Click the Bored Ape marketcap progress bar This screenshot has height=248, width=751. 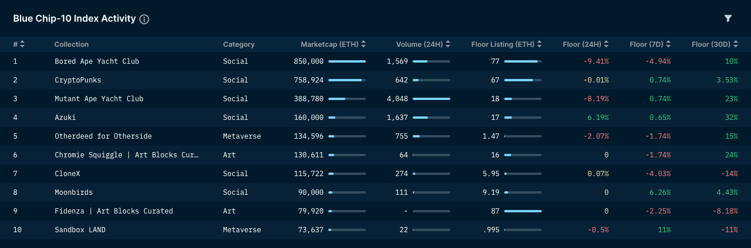tap(347, 61)
